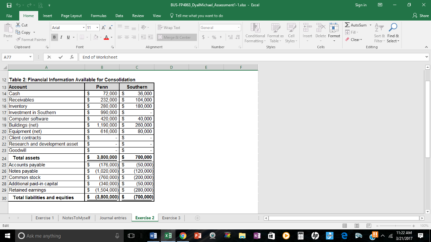Click the zoom slider in the status bar
Image resolution: width=431 pixels, height=242 pixels.
point(395,226)
